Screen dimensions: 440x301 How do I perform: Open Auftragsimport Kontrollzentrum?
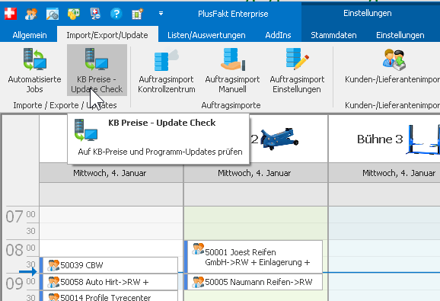tap(167, 70)
